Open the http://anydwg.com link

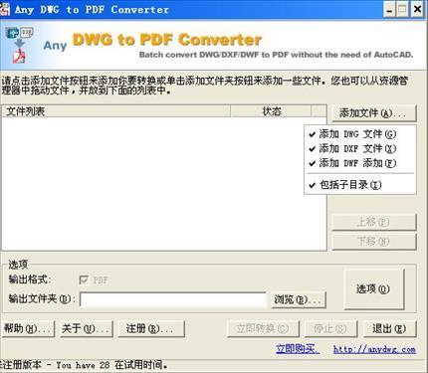point(374,349)
